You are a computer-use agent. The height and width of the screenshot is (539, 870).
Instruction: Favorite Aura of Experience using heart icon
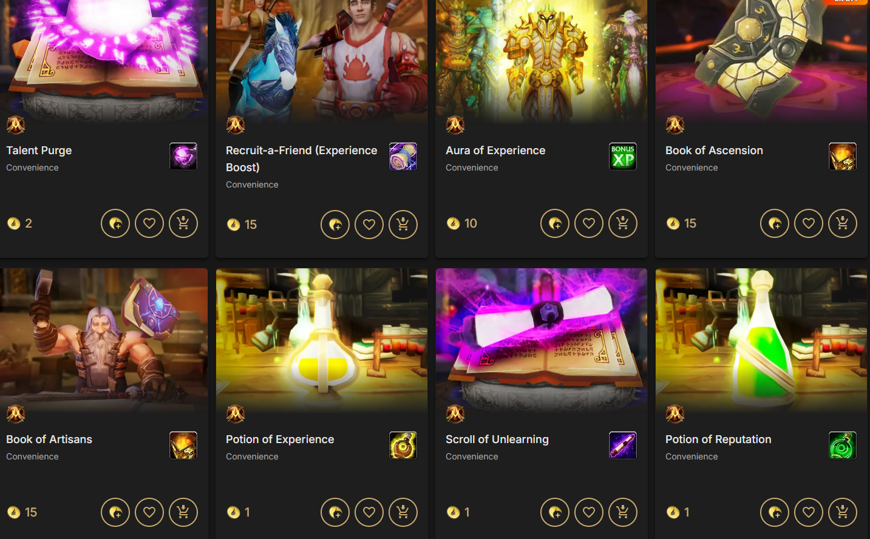(x=589, y=223)
